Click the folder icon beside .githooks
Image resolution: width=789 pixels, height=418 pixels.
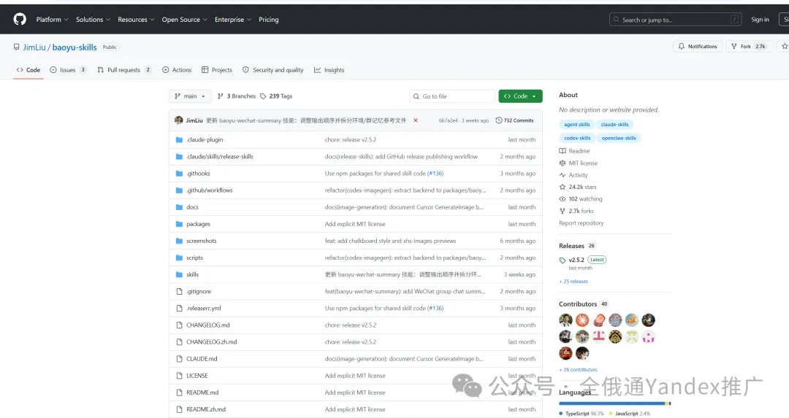point(179,174)
